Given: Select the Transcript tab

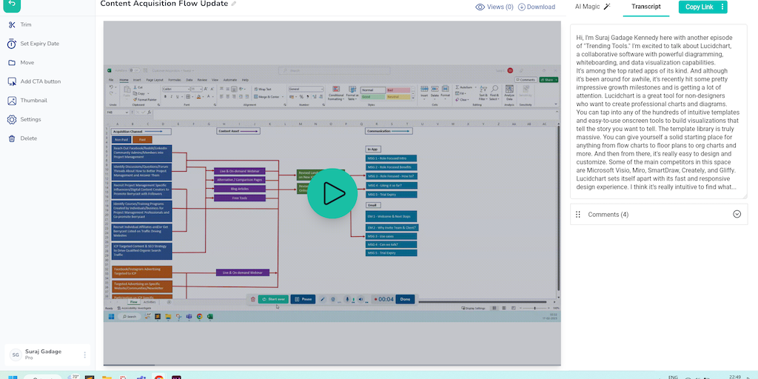Looking at the screenshot, I should [x=646, y=7].
